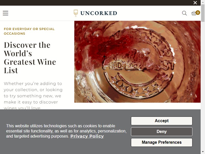205x154 pixels.
Task: Click the wine glass logo icon
Action: tap(76, 13)
